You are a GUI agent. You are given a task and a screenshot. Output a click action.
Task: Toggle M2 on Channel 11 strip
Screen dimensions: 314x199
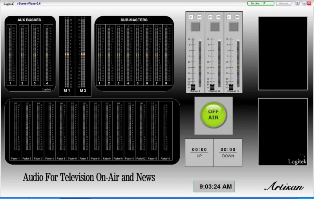237,17
